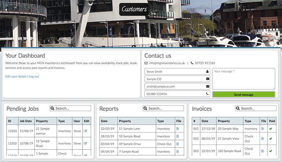Image resolution: width=282 pixels, height=162 pixels.
Task: Sort Pending Jobs by User header
Action: click(x=77, y=121)
